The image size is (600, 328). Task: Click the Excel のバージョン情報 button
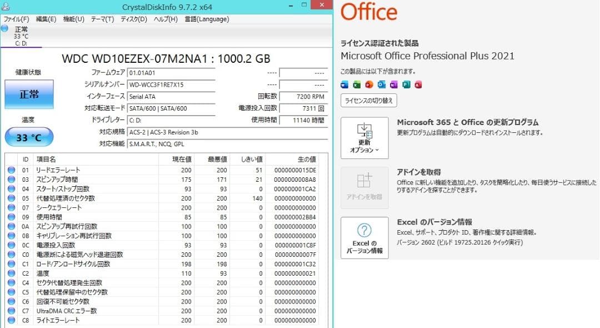[364, 238]
